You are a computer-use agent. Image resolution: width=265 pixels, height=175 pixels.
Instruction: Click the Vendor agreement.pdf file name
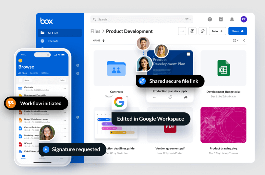170,148
